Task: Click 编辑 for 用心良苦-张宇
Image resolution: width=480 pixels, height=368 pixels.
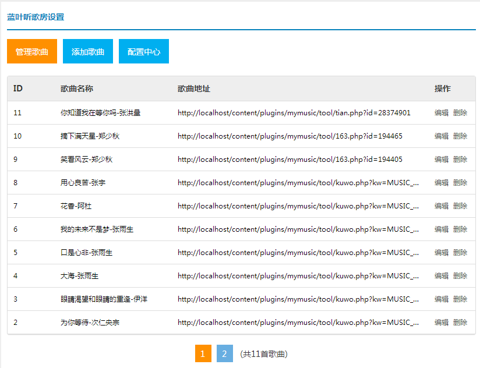Action: coord(442,183)
